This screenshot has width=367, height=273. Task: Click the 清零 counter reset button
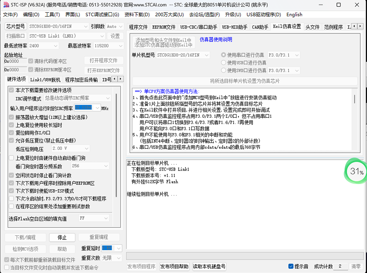pyautogui.click(x=356, y=267)
